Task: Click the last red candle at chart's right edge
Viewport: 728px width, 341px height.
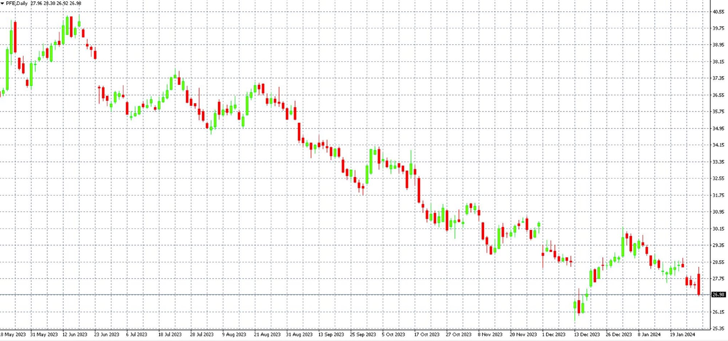Action: coord(699,284)
